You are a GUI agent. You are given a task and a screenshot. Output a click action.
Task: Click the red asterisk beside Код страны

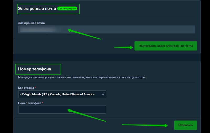click(35, 87)
